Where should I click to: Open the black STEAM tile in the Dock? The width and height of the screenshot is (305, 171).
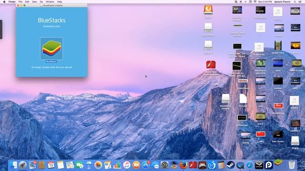coord(259,165)
